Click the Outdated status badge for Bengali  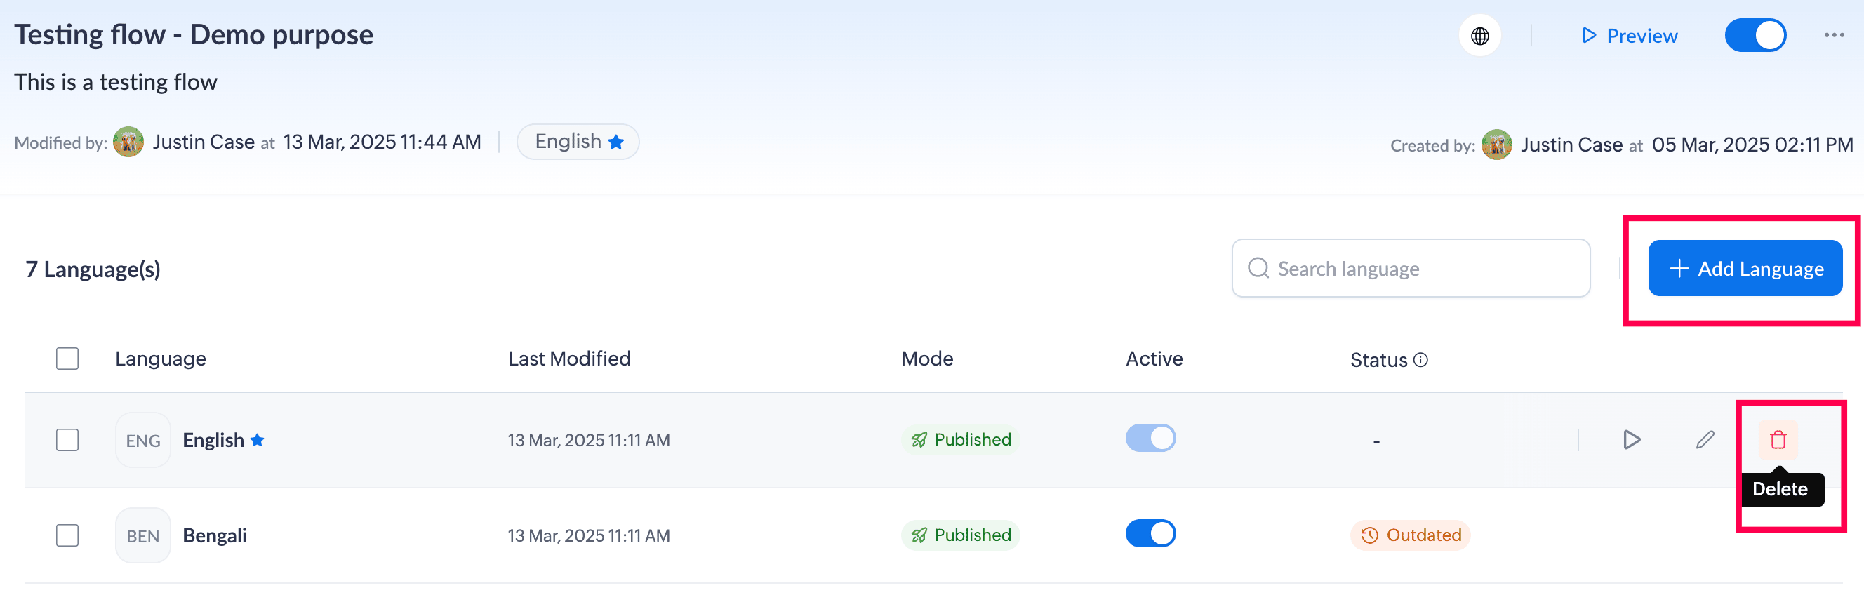click(1409, 535)
